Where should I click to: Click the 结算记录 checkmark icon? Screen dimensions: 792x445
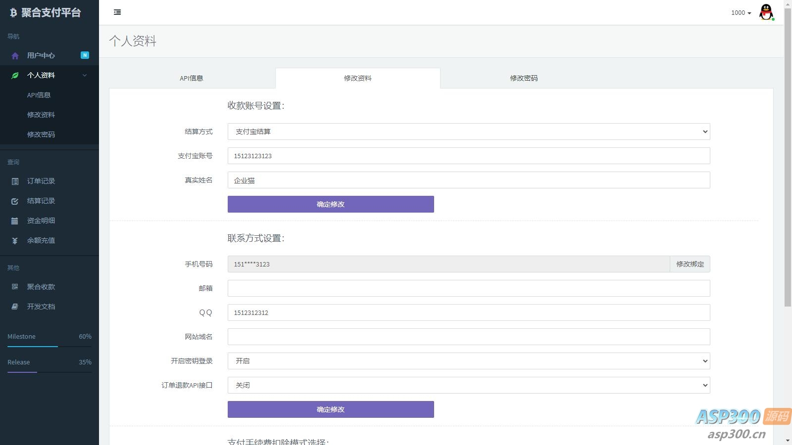click(x=15, y=201)
